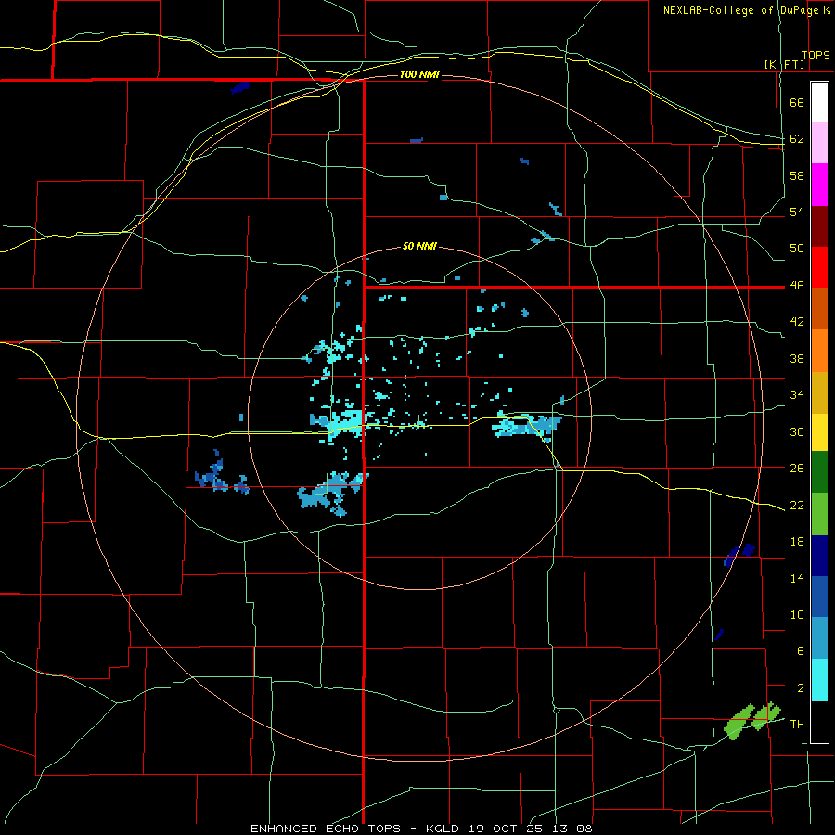Click the cyan legend swatch near 2
Image resolution: width=835 pixels, height=835 pixels.
point(819,680)
